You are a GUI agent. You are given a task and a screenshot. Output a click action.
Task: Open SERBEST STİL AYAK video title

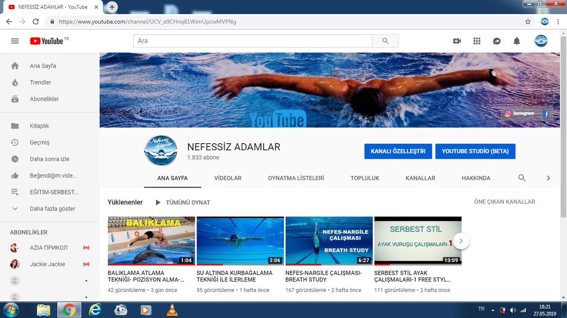[412, 276]
